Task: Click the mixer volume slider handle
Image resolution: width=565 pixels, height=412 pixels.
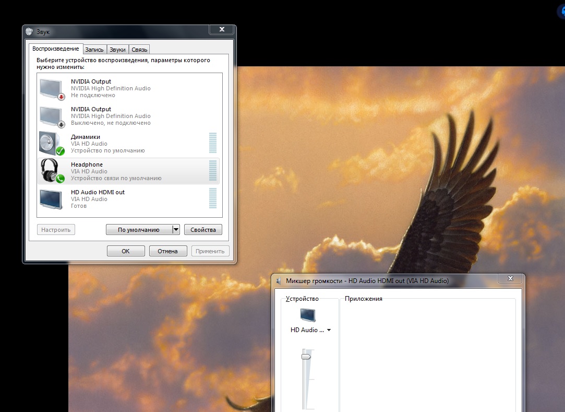Action: click(x=306, y=356)
